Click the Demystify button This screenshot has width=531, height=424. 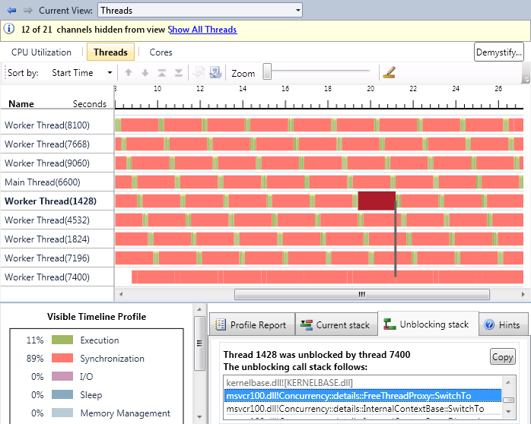click(x=499, y=52)
